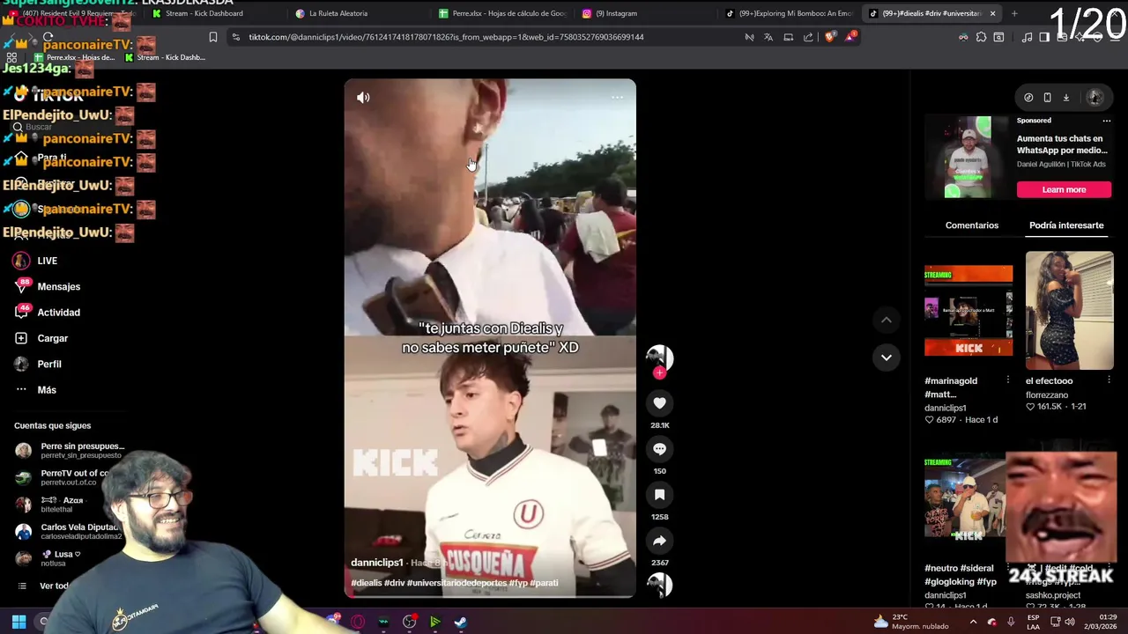Switch to Stream - Kick Dashboard tab

[x=204, y=13]
